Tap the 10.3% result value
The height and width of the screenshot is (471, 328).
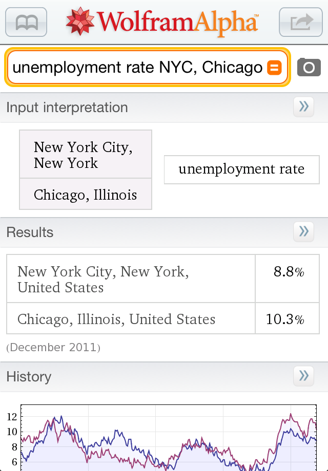coord(285,319)
